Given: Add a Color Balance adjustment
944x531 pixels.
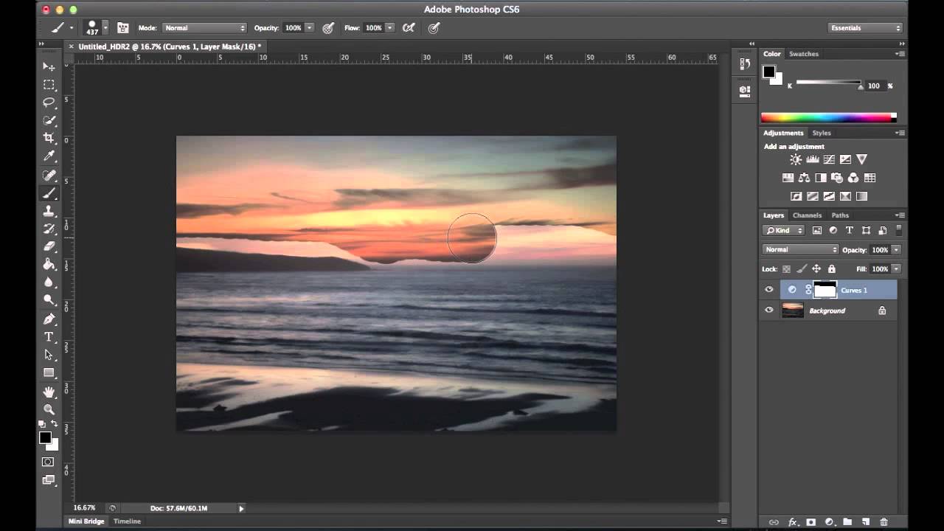Looking at the screenshot, I should (804, 178).
